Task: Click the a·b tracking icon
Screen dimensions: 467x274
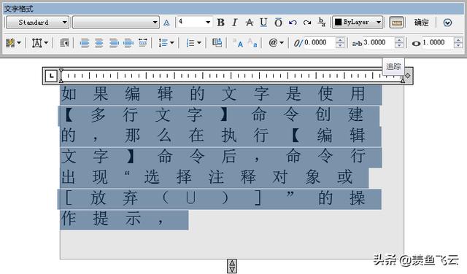Action: pyautogui.click(x=357, y=44)
